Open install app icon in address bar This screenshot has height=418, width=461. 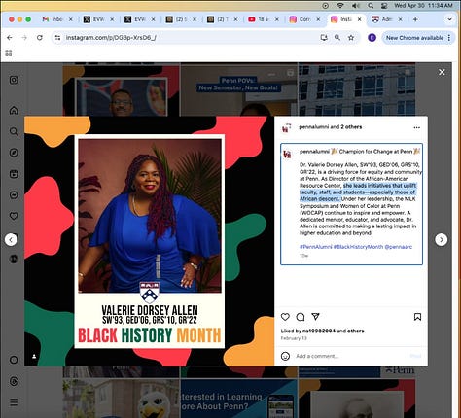tap(324, 38)
